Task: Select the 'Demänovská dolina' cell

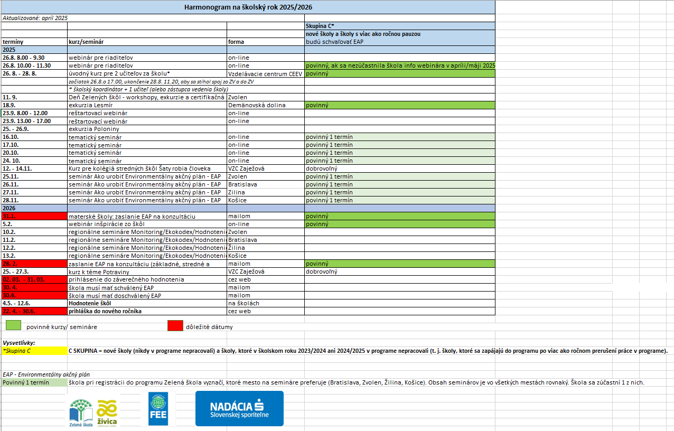Action: coord(266,105)
